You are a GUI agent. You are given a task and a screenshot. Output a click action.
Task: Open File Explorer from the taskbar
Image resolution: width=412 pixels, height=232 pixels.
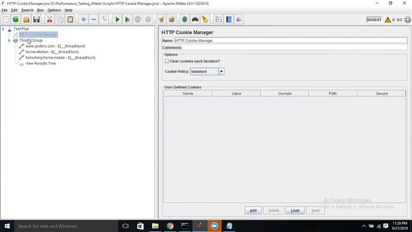(155, 226)
